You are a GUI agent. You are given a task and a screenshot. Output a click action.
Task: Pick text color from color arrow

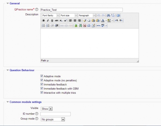(x=106, y=21)
